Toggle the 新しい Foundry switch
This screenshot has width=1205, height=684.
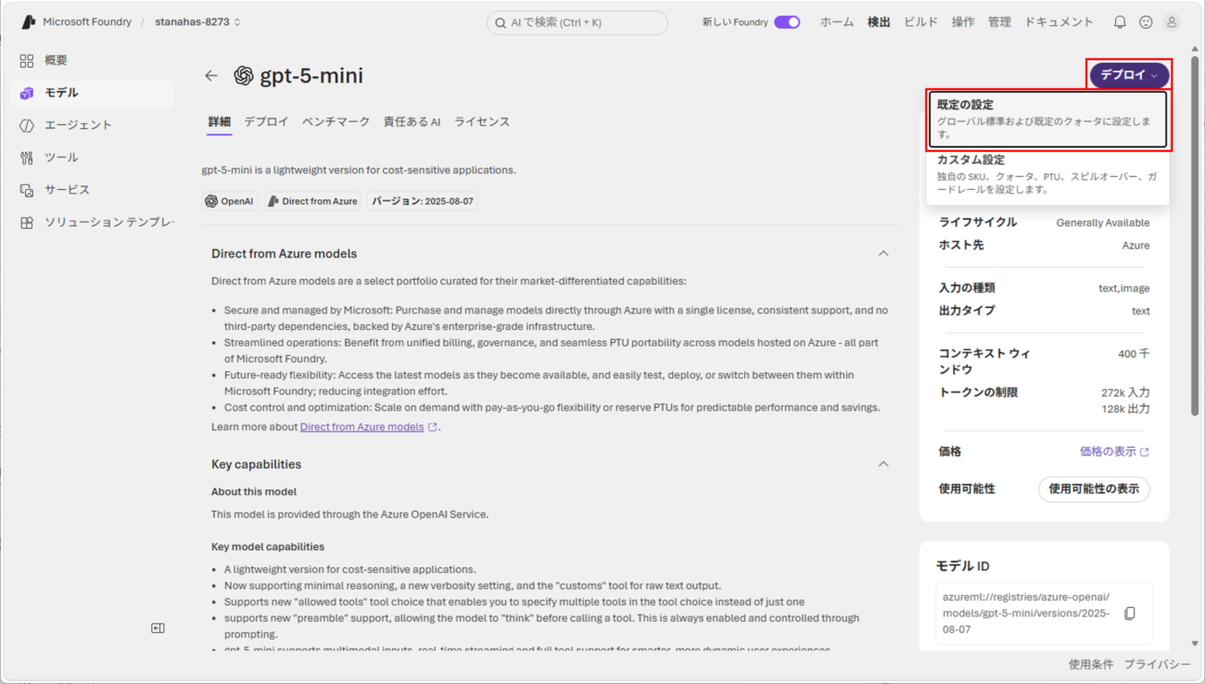pos(787,22)
